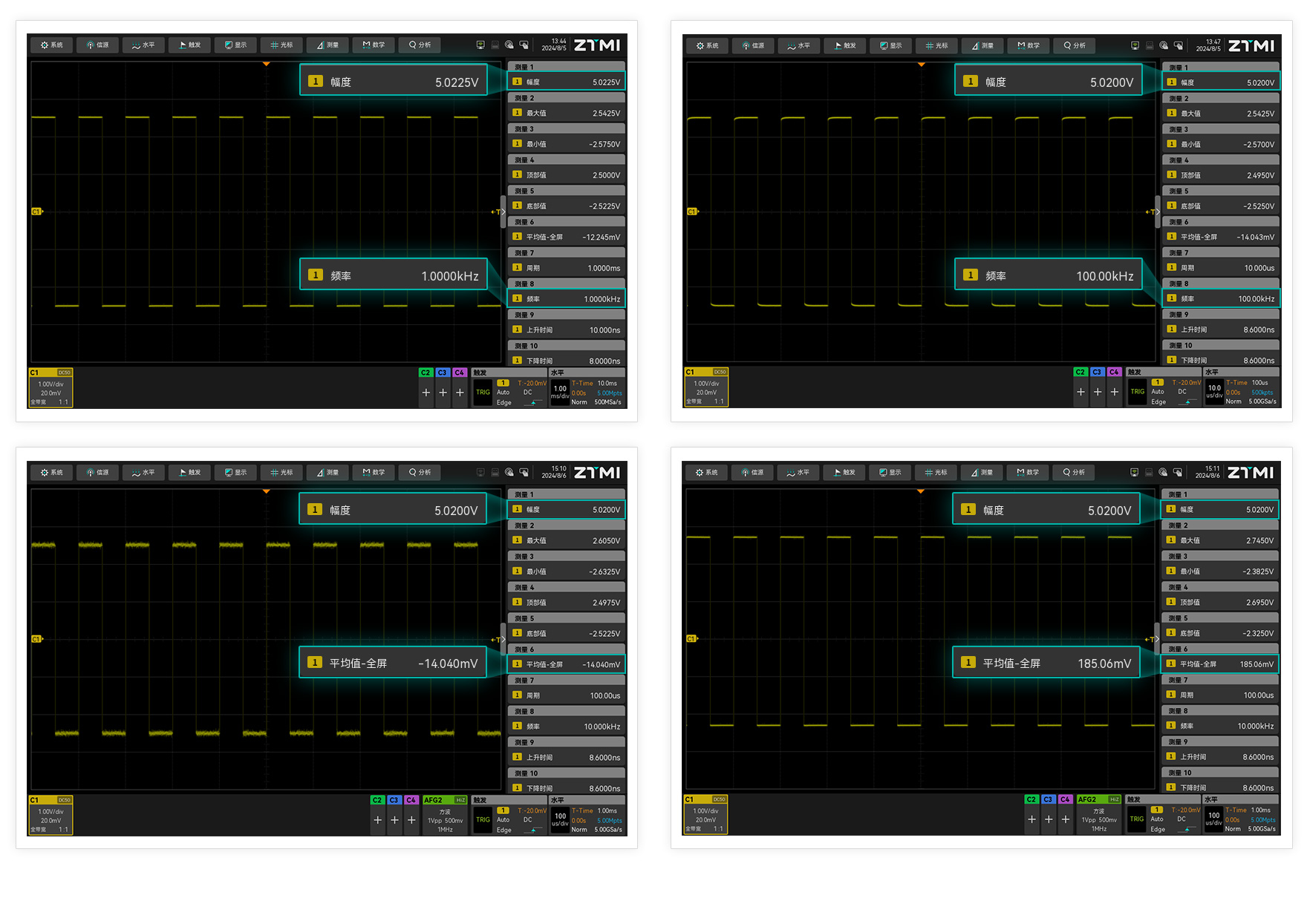Click yellow C1 channel box on the 15:10 scope
The width and height of the screenshot is (1307, 898).
click(x=50, y=816)
